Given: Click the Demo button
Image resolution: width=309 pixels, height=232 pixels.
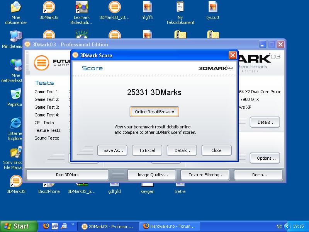Looking at the screenshot, I should click(258, 175).
